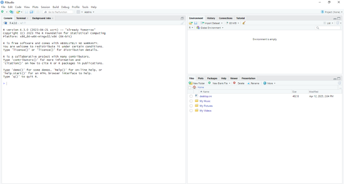Check the box next to desktop.ini
Screen dimensions: 344x184
[191, 96]
